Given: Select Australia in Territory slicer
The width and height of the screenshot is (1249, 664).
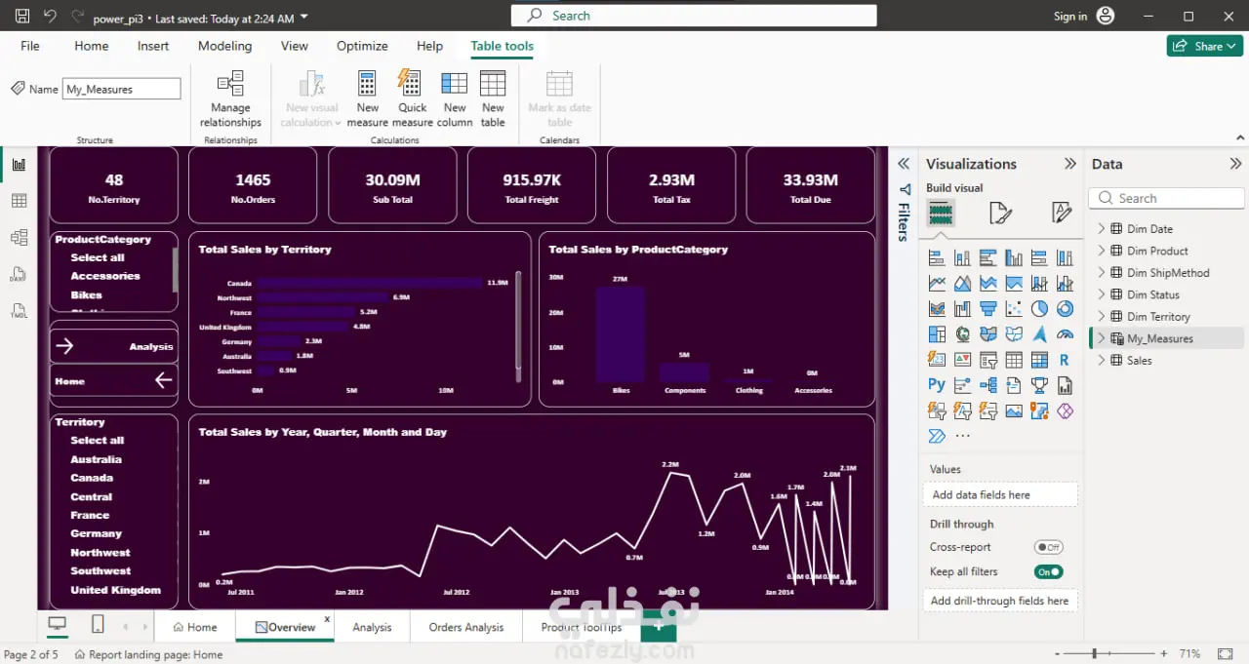Looking at the screenshot, I should click(96, 459).
